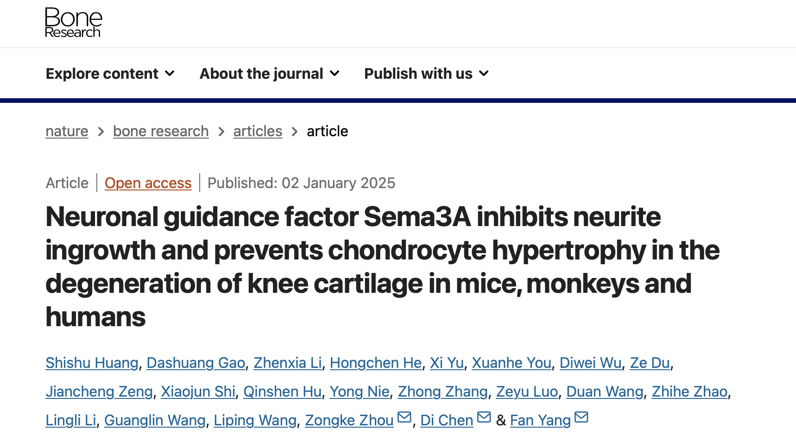Expand the Publish with us menu
Screen dimensions: 796x442
[x=426, y=74]
